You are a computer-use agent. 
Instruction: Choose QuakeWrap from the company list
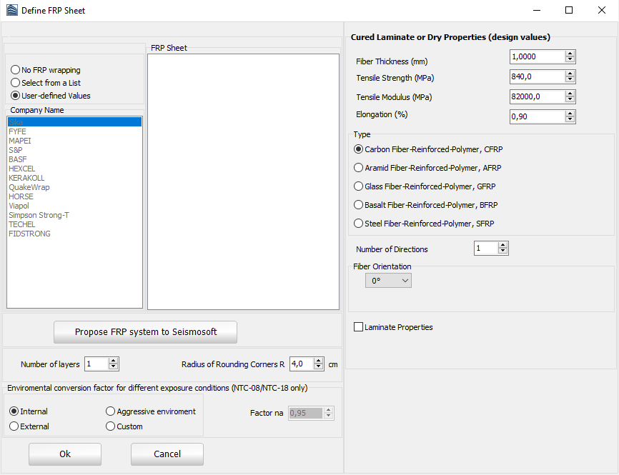pyautogui.click(x=29, y=187)
